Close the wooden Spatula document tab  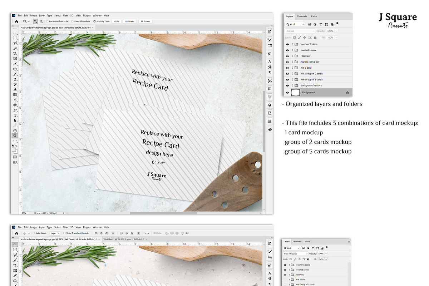(x=93, y=28)
